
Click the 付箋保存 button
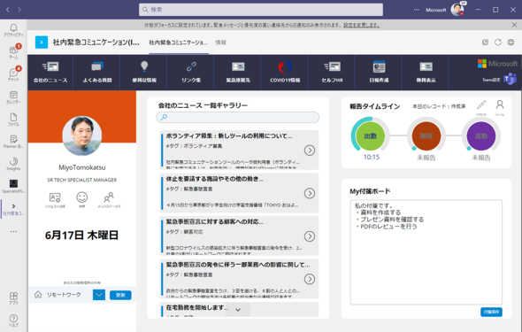[x=491, y=312]
